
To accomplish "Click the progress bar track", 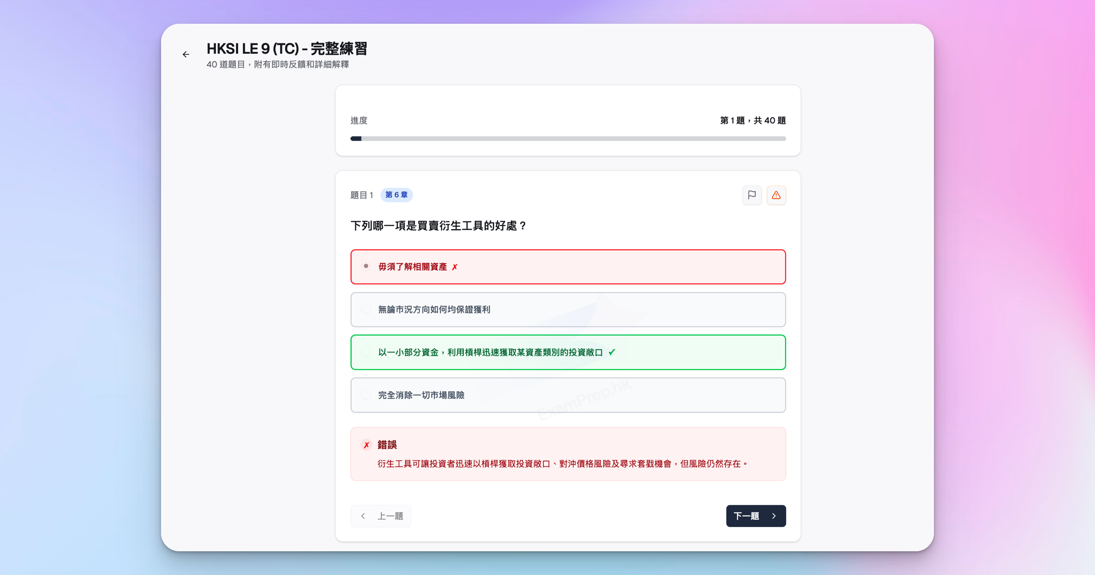I will click(568, 139).
